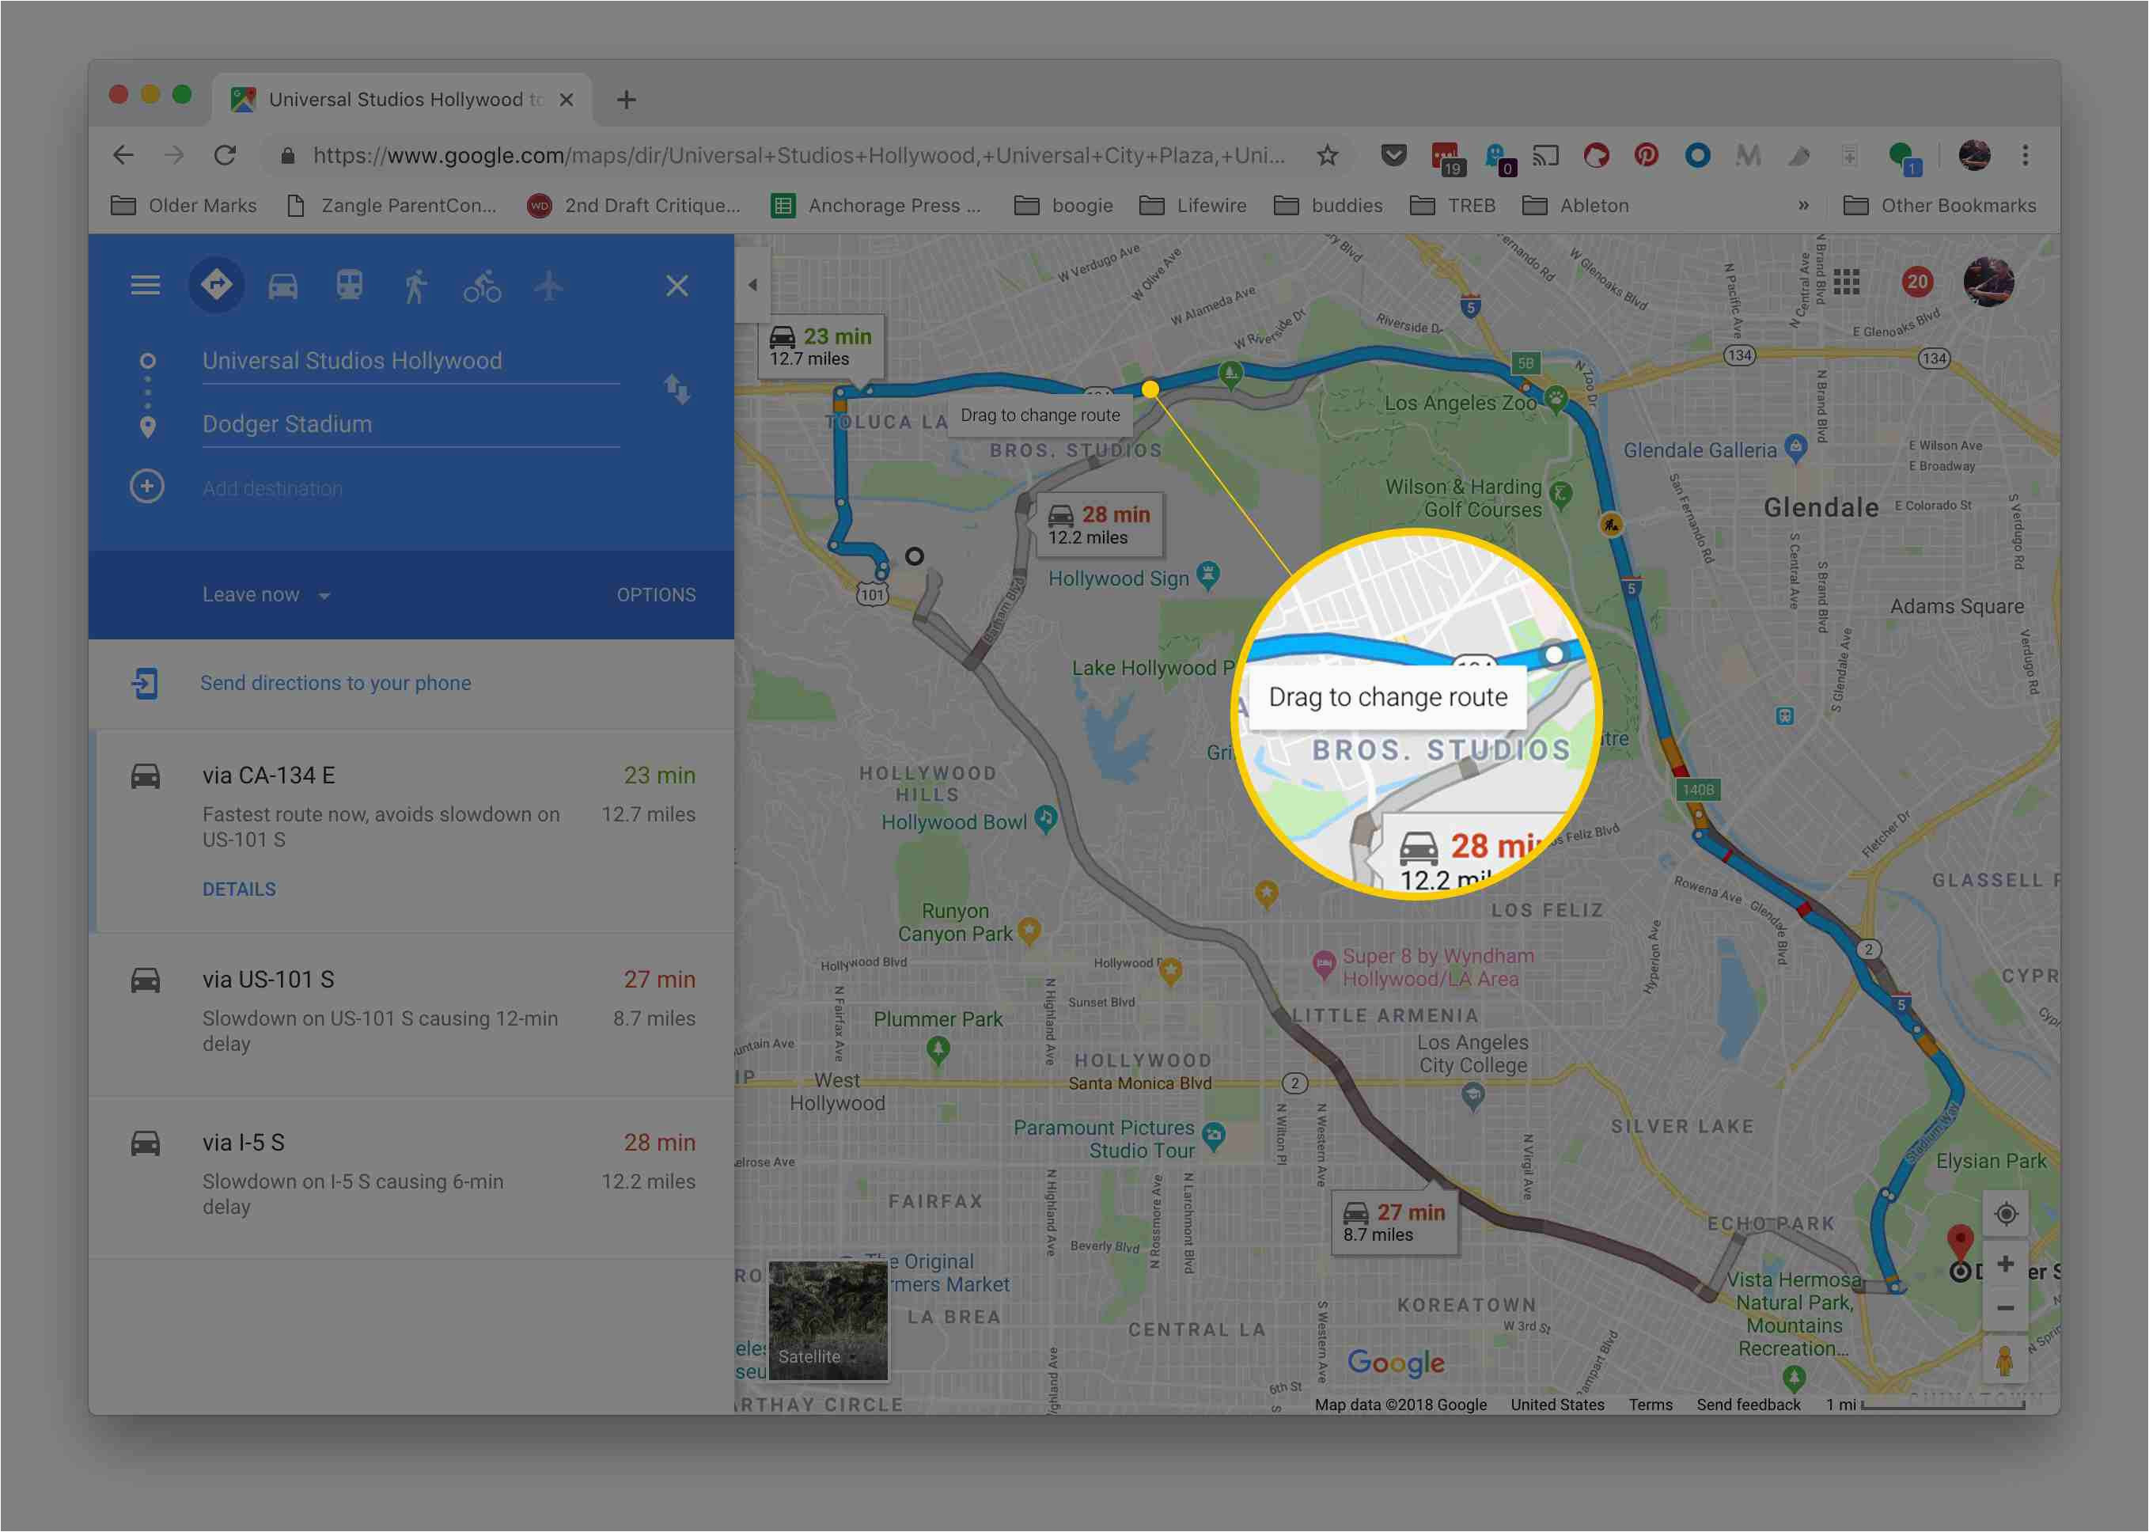
Task: Click the Street View pegman icon
Action: [x=2007, y=1363]
